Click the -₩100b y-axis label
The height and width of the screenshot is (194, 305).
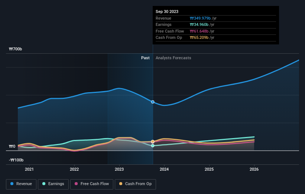point(16,160)
